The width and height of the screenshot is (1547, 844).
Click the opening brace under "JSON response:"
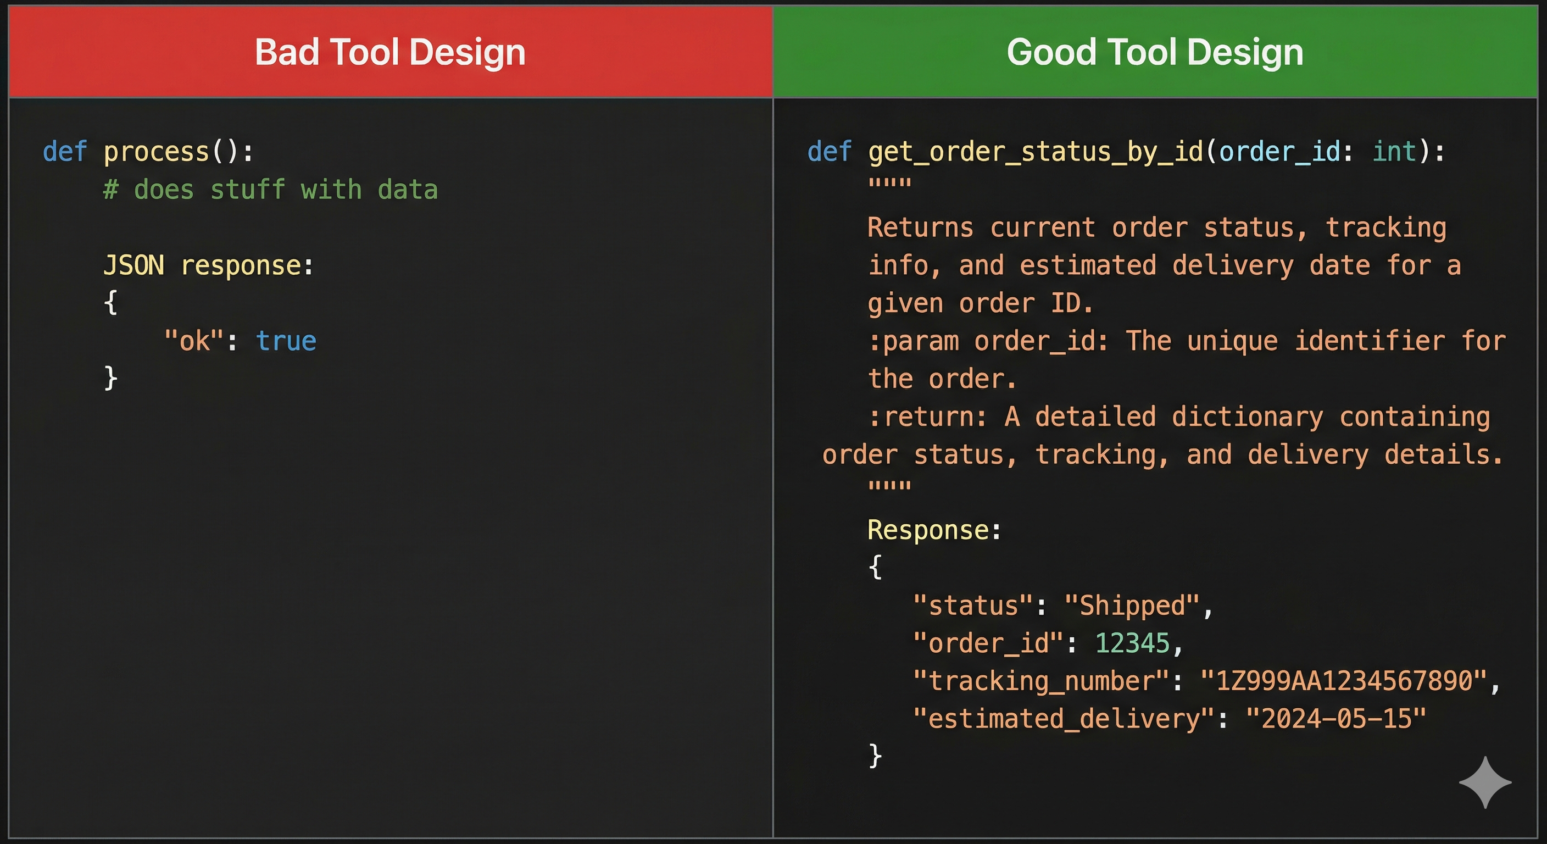(110, 303)
